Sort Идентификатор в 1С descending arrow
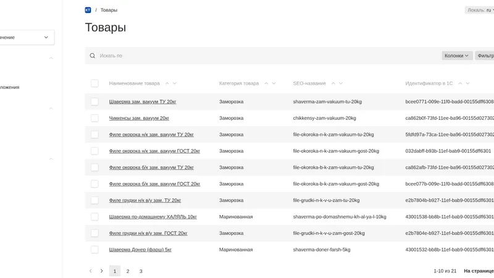Screen dimensions: 494x278 click(468, 83)
